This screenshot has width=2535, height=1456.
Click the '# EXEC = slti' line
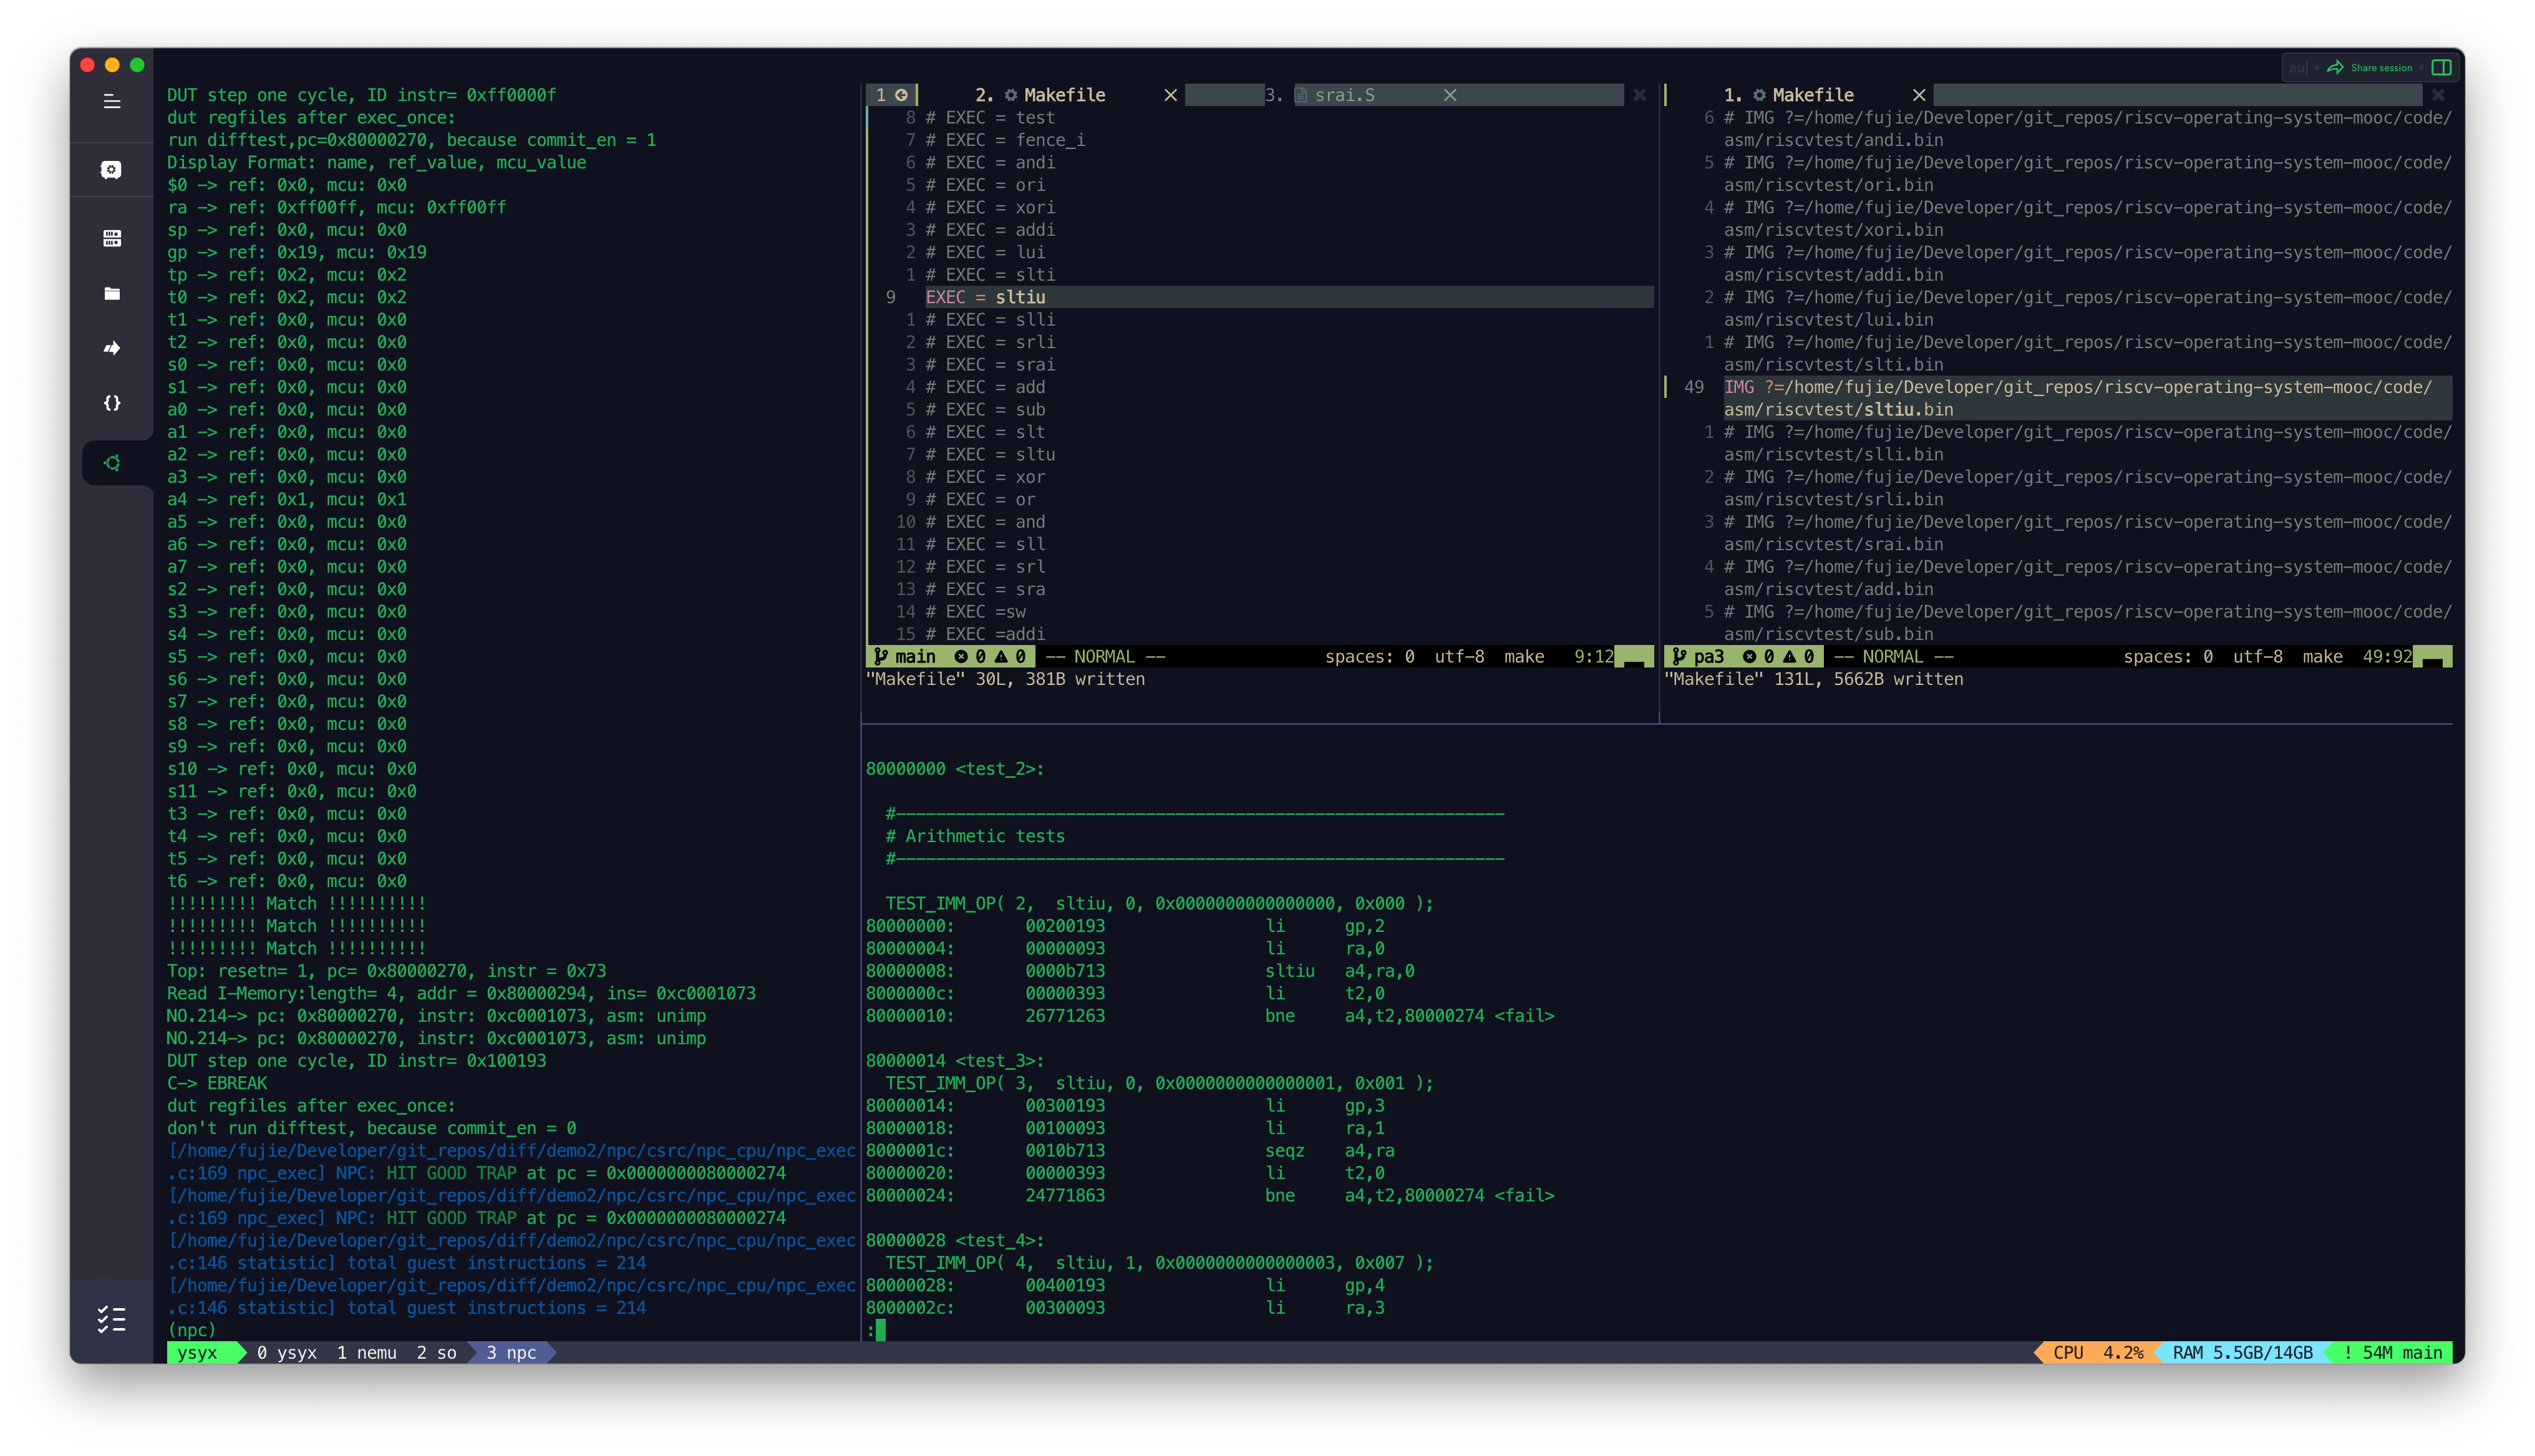tap(989, 274)
